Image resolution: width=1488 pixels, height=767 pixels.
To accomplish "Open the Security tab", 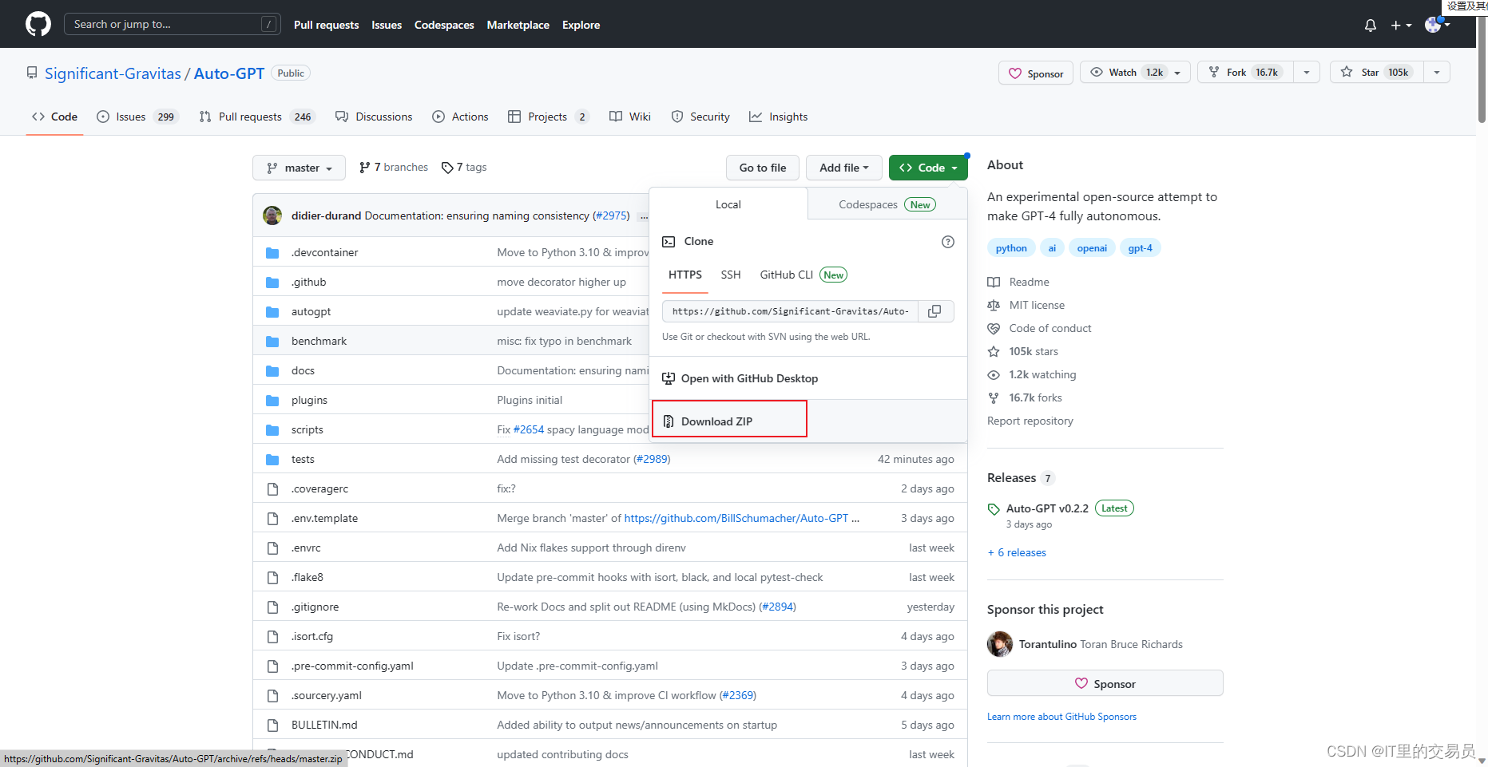I will coord(700,117).
